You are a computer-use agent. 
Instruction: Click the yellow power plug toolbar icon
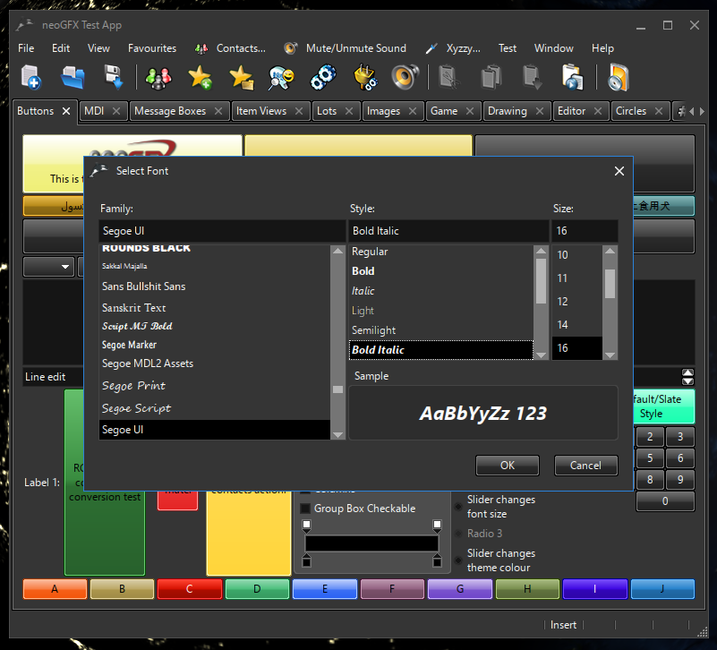[x=363, y=78]
